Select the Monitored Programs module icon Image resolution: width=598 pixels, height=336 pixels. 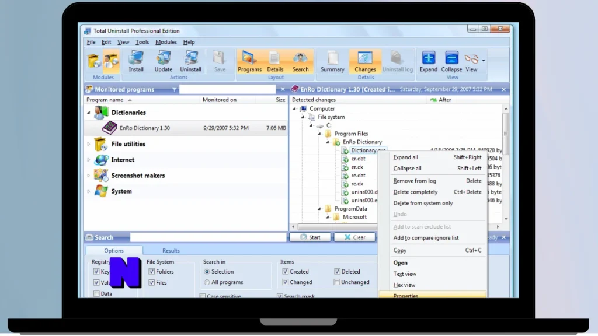(111, 61)
